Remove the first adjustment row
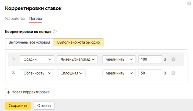This screenshot has height=111, width=193. (x=173, y=59)
